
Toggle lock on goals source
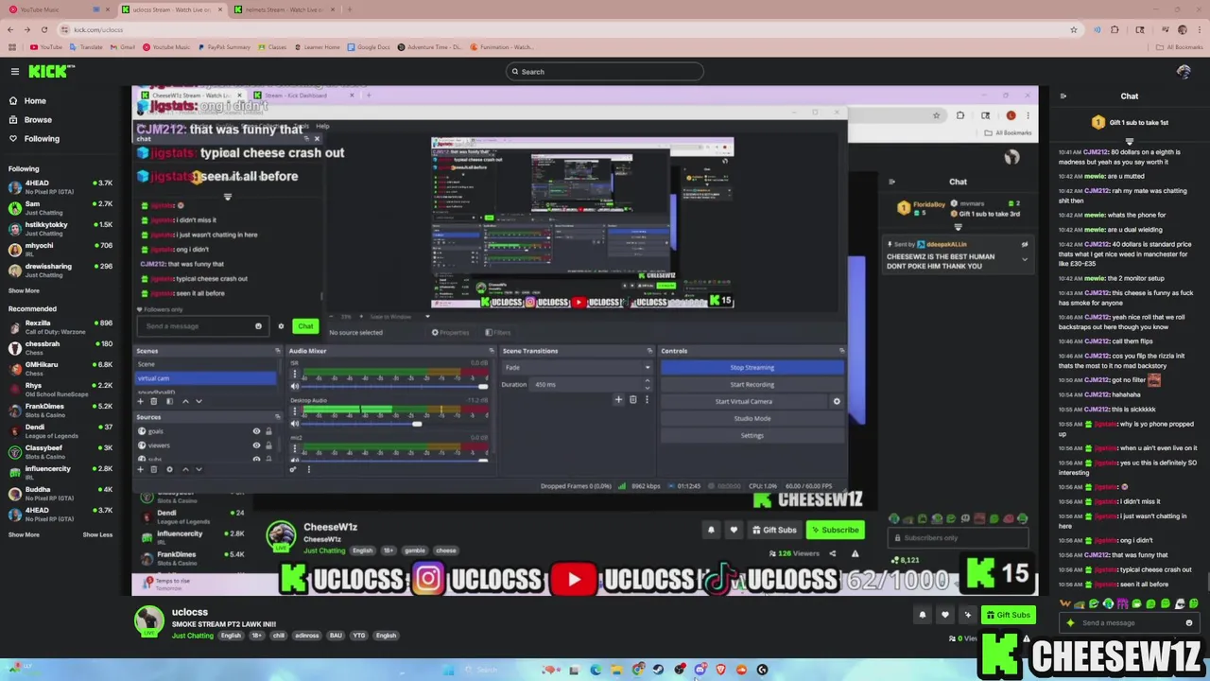point(268,431)
